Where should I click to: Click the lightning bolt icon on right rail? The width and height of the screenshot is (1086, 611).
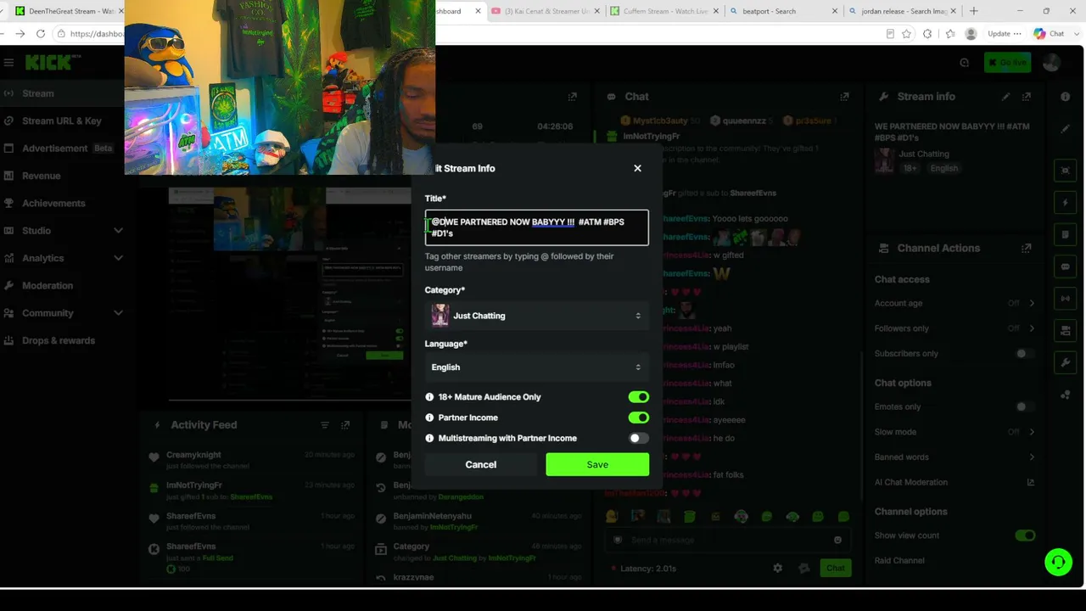pyautogui.click(x=1066, y=203)
